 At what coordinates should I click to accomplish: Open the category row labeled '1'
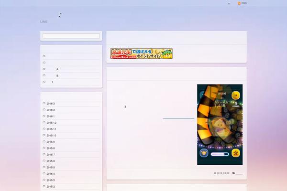[71, 82]
